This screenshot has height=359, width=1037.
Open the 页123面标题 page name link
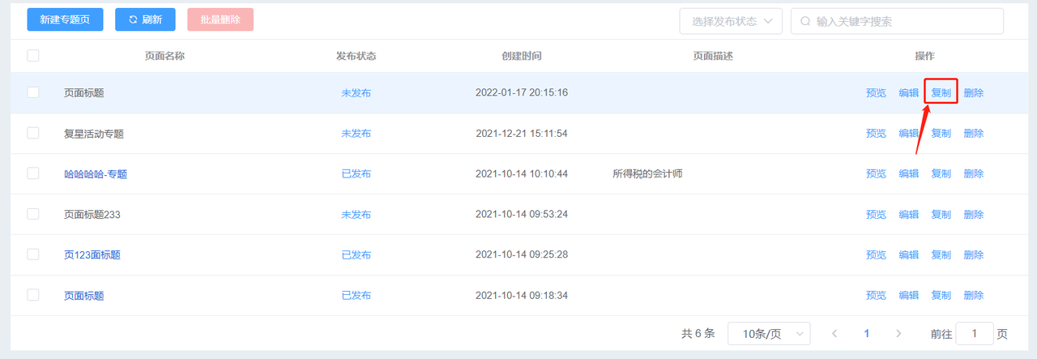(x=92, y=254)
